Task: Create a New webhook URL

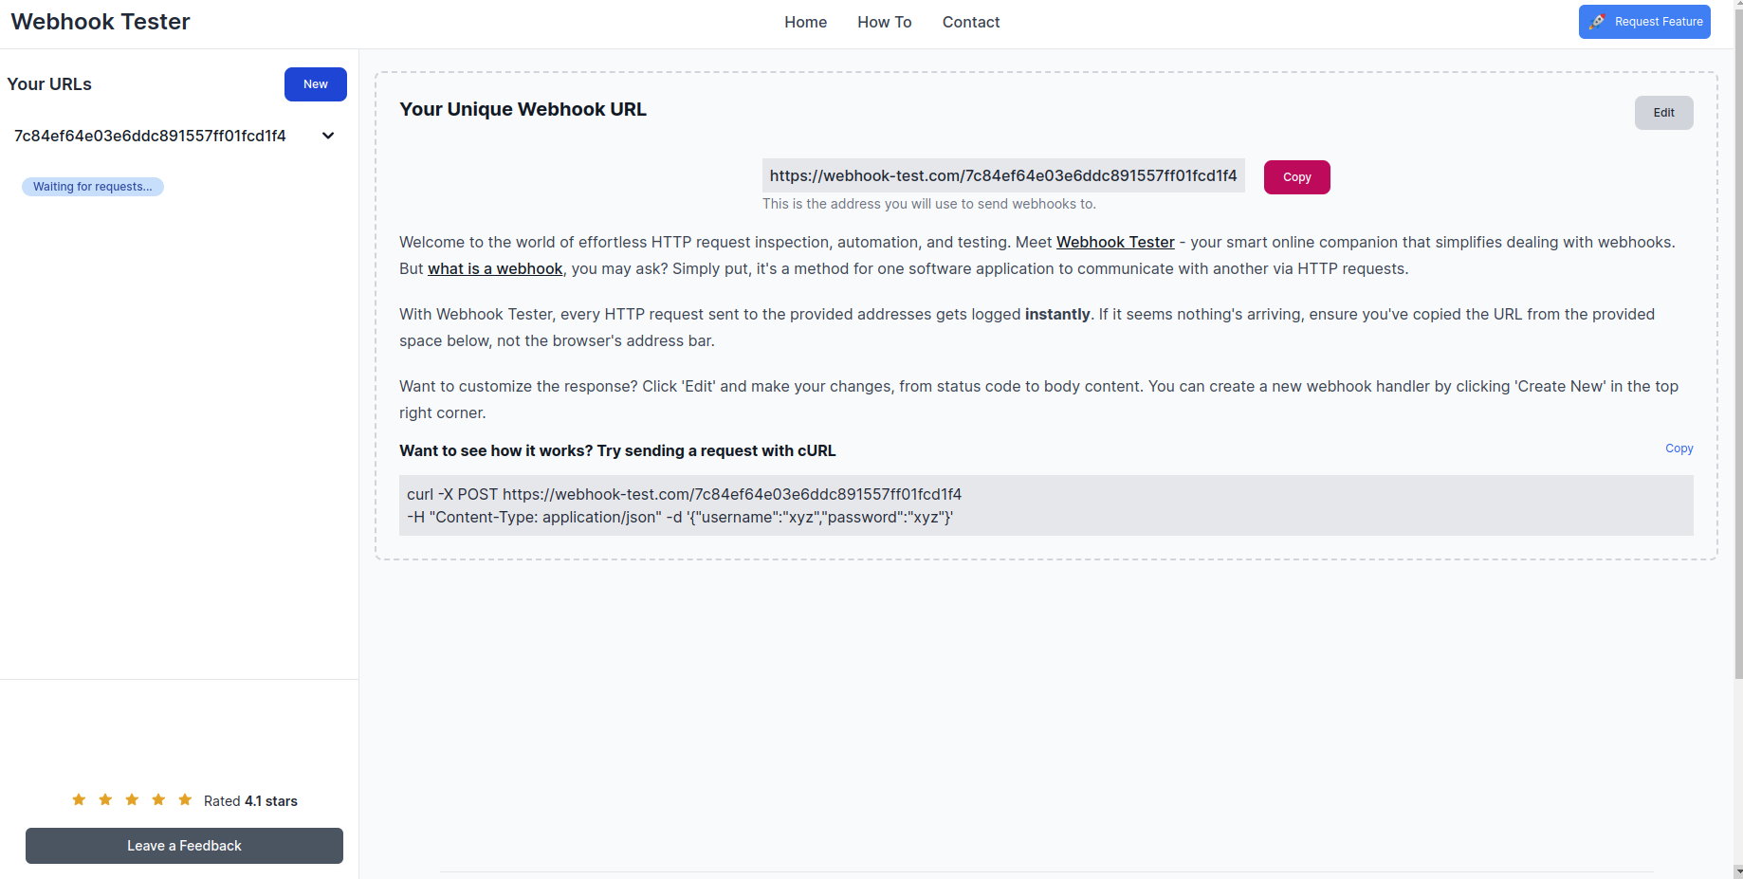Action: (316, 84)
